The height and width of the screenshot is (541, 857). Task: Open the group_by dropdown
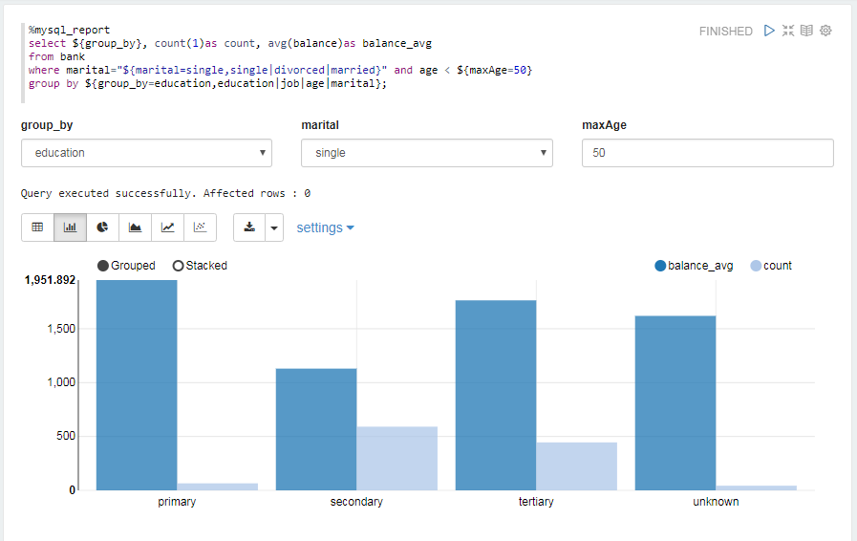click(146, 153)
